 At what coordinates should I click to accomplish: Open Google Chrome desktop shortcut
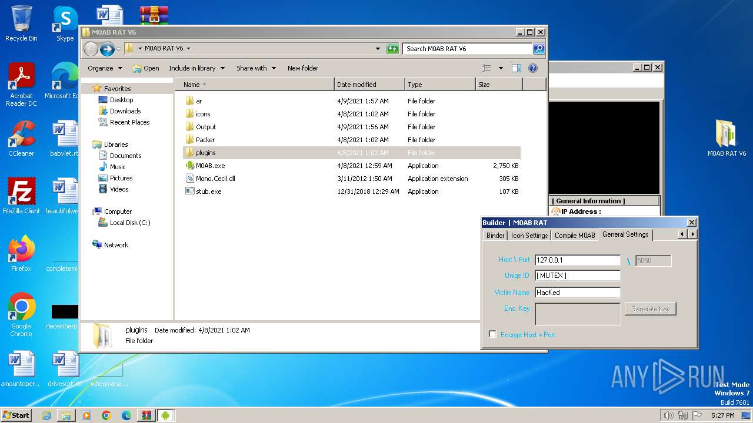21,315
